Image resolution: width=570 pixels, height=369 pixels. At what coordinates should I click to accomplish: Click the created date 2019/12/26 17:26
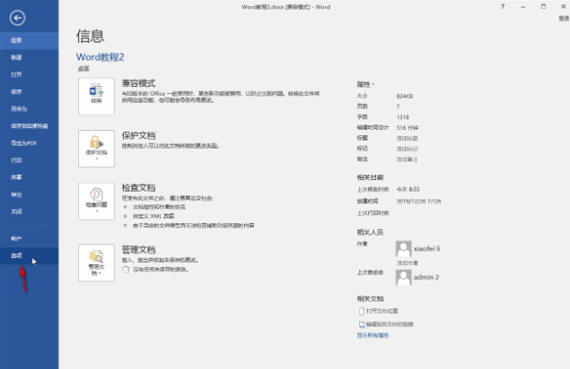pos(419,201)
